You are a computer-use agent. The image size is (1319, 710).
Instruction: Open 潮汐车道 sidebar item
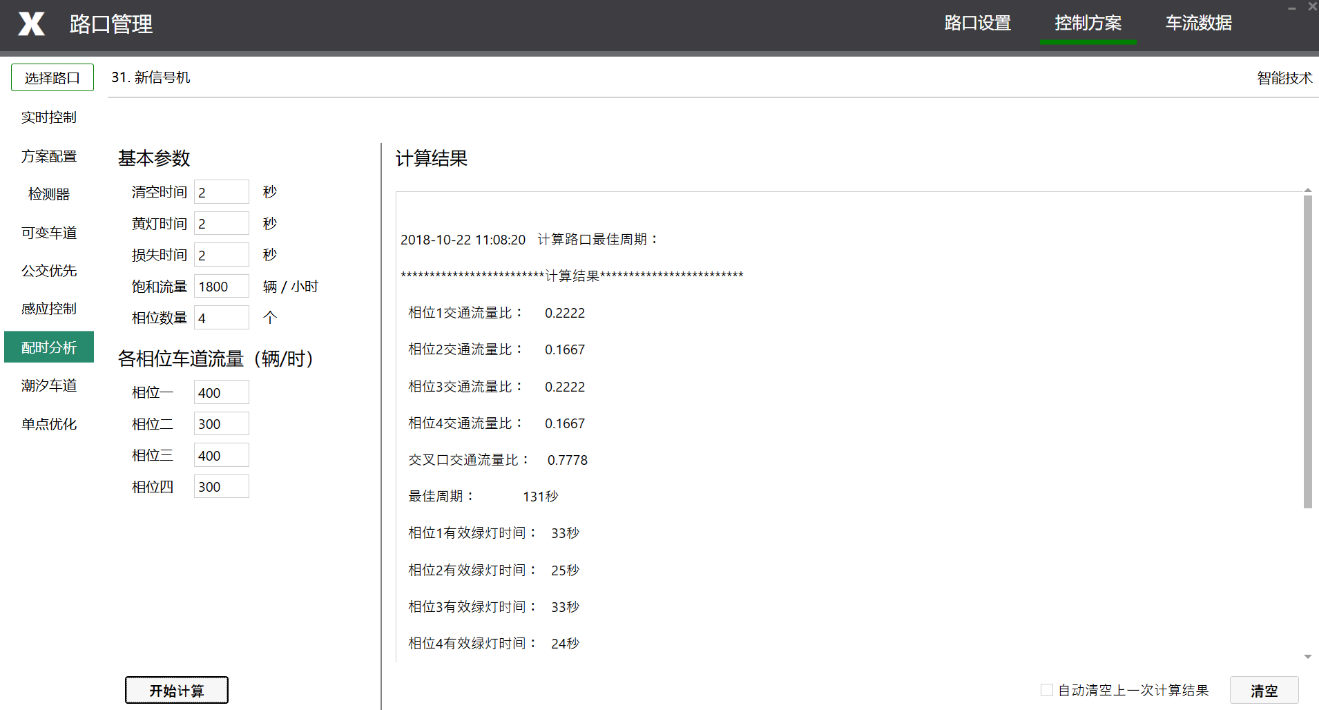pyautogui.click(x=49, y=385)
